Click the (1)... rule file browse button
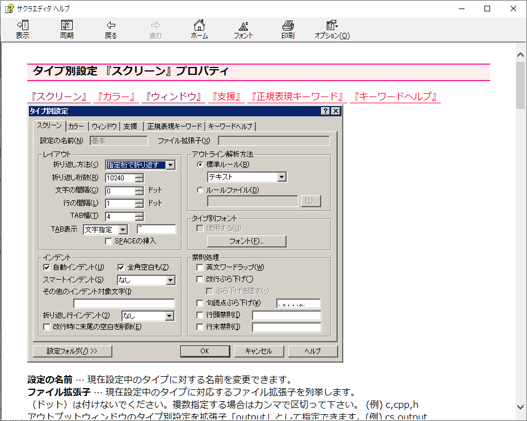The height and width of the screenshot is (421, 527). [311, 201]
